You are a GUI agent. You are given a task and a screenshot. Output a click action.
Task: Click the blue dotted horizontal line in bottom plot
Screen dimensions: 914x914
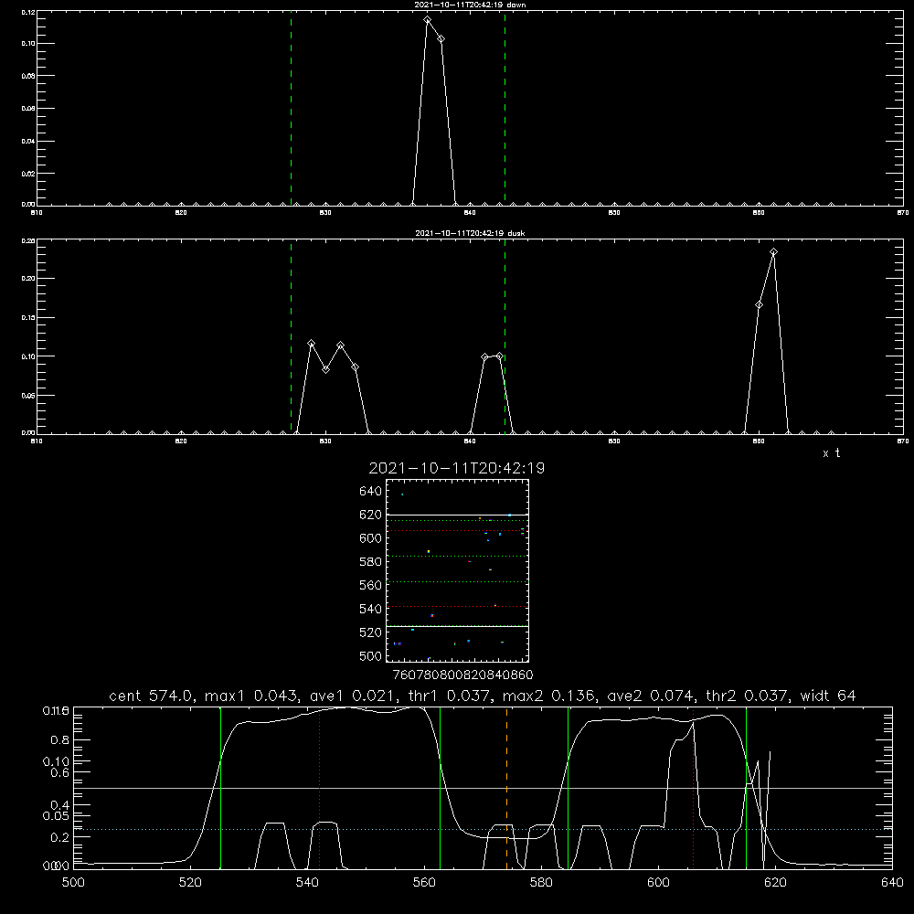pos(483,829)
